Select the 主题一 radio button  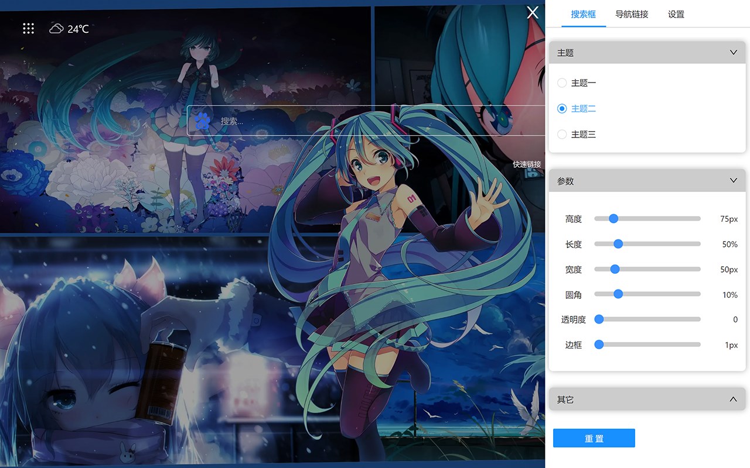click(562, 83)
